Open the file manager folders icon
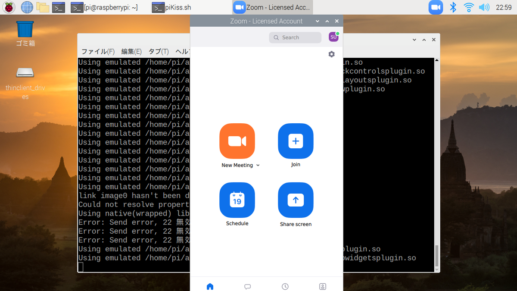Screen dimensions: 517x291 click(42, 7)
